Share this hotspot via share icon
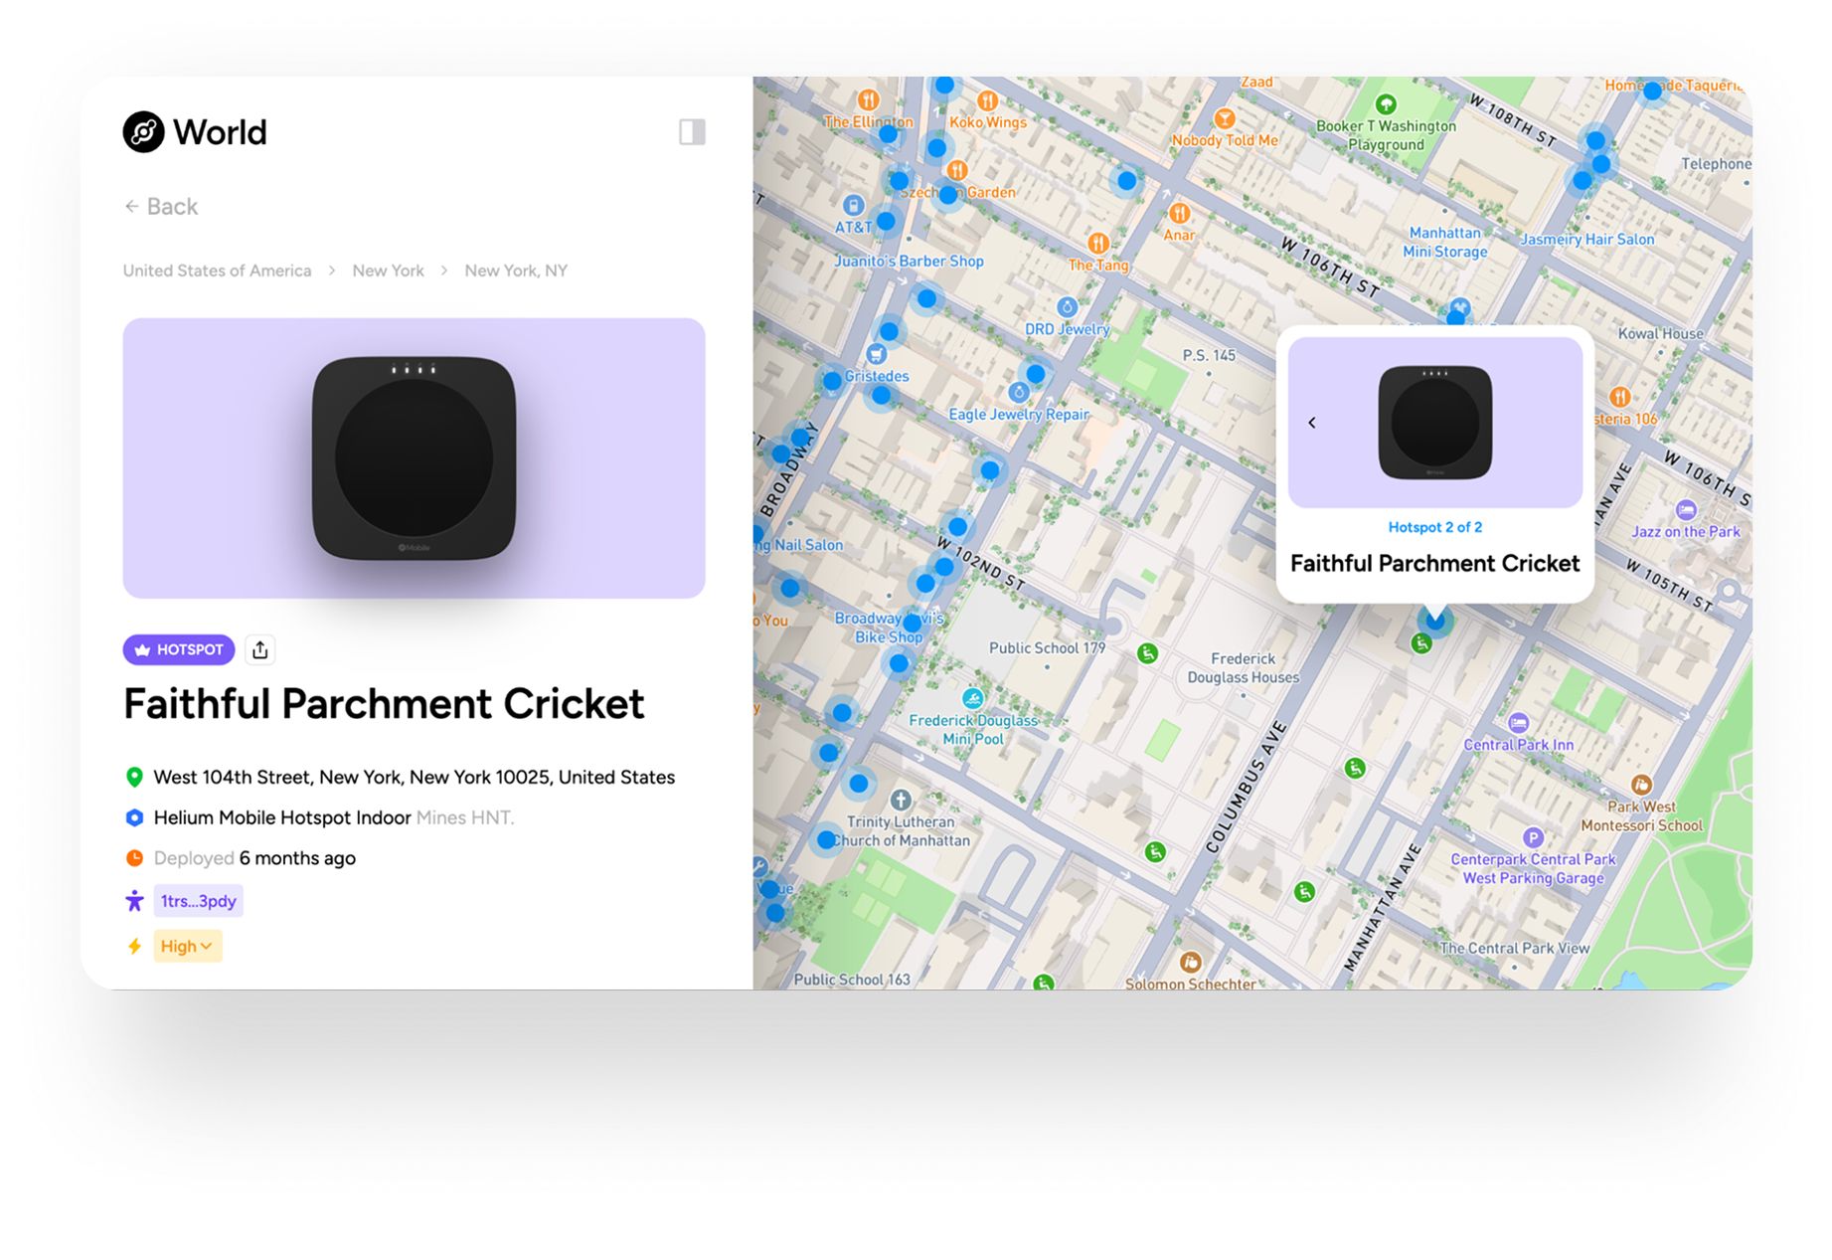 point(260,649)
